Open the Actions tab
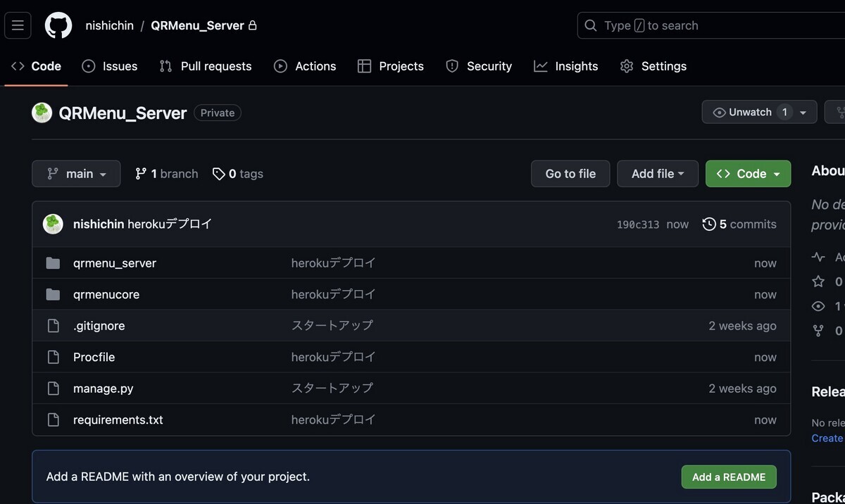This screenshot has height=504, width=845. (305, 66)
